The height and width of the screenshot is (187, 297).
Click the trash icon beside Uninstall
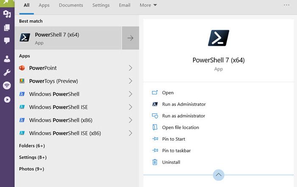tap(154, 162)
